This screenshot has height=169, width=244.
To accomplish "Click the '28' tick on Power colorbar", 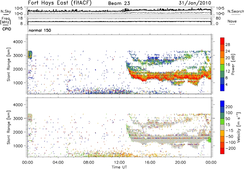I will tap(228, 45).
